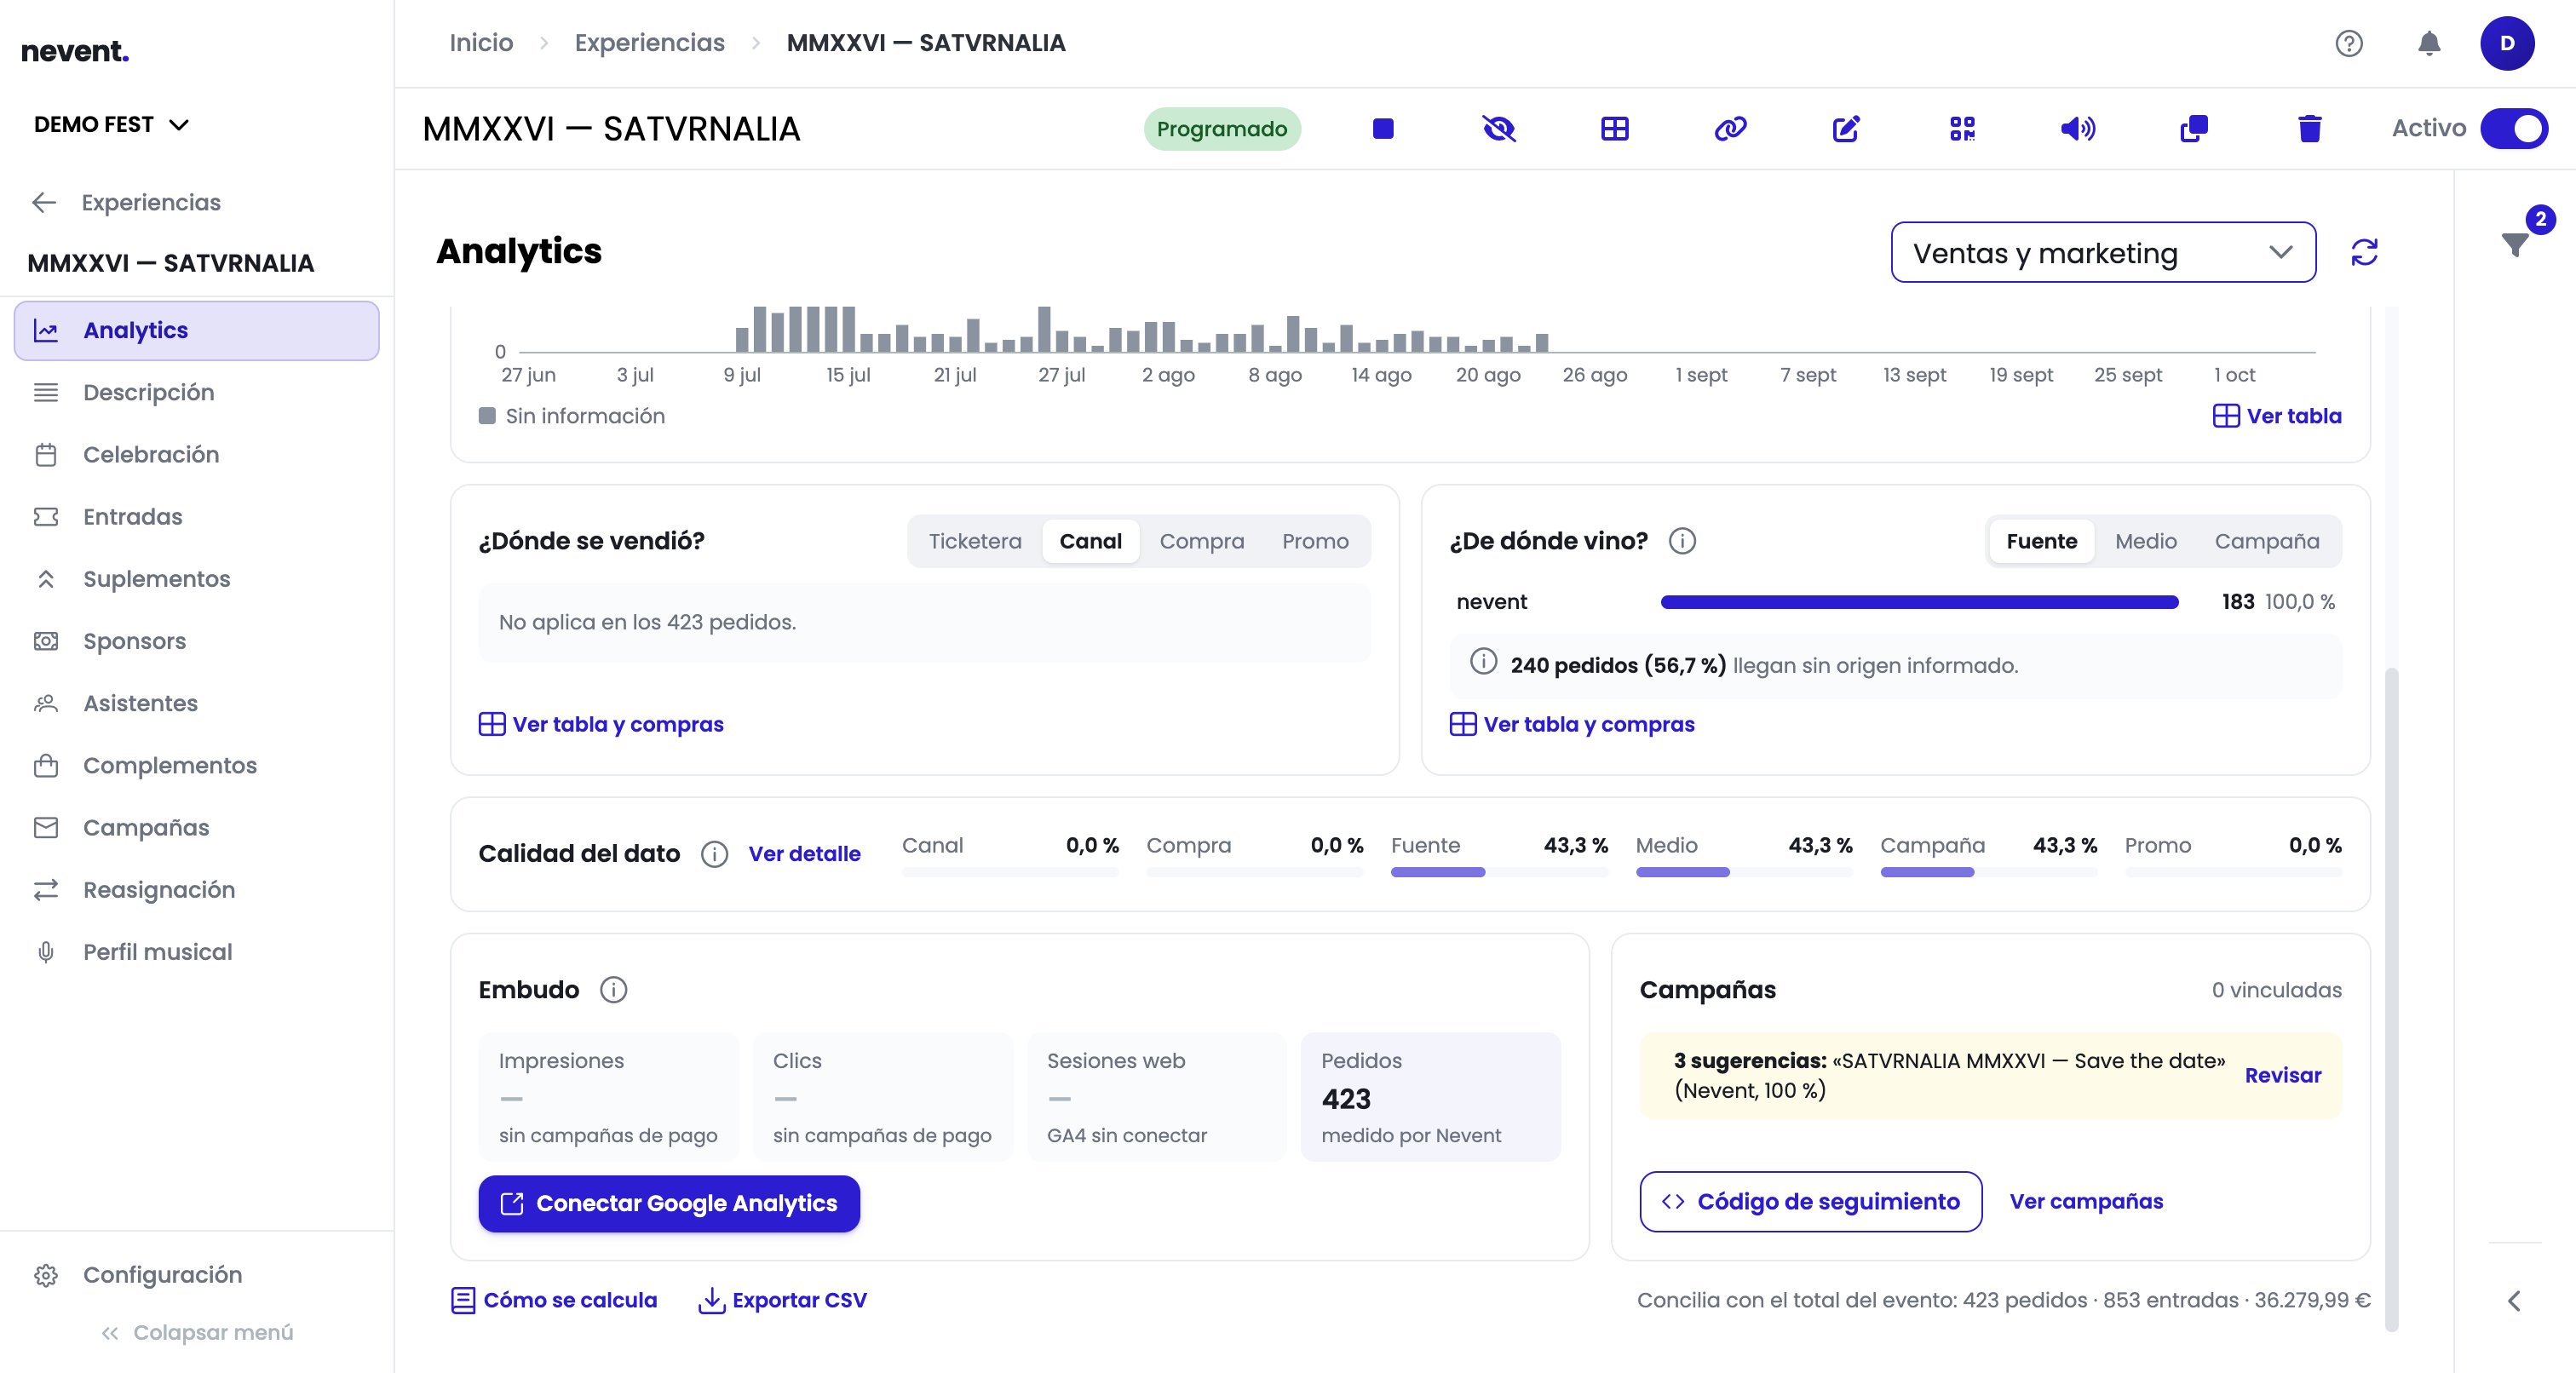Image resolution: width=2576 pixels, height=1373 pixels.
Task: Open Perfil musical in the sidebar
Action: coord(196,952)
